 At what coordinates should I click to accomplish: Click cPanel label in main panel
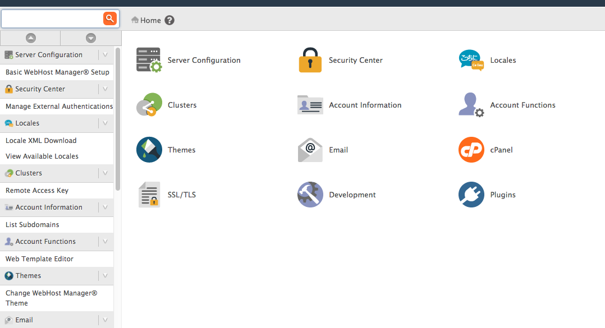coord(501,150)
